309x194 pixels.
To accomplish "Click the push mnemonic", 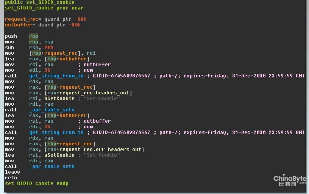I will (x=11, y=36).
